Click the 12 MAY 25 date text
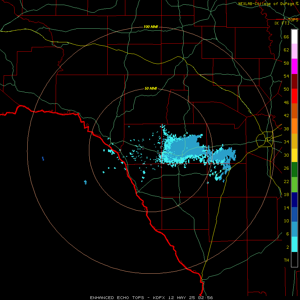Image resolution: width=300 pixels, height=300 pixels. 181,298
